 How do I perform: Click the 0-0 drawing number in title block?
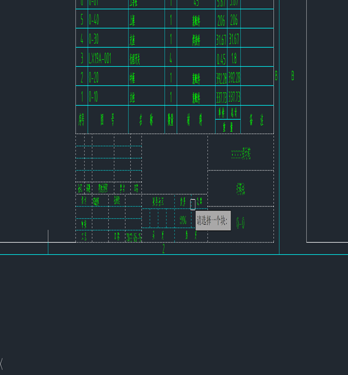[241, 223]
